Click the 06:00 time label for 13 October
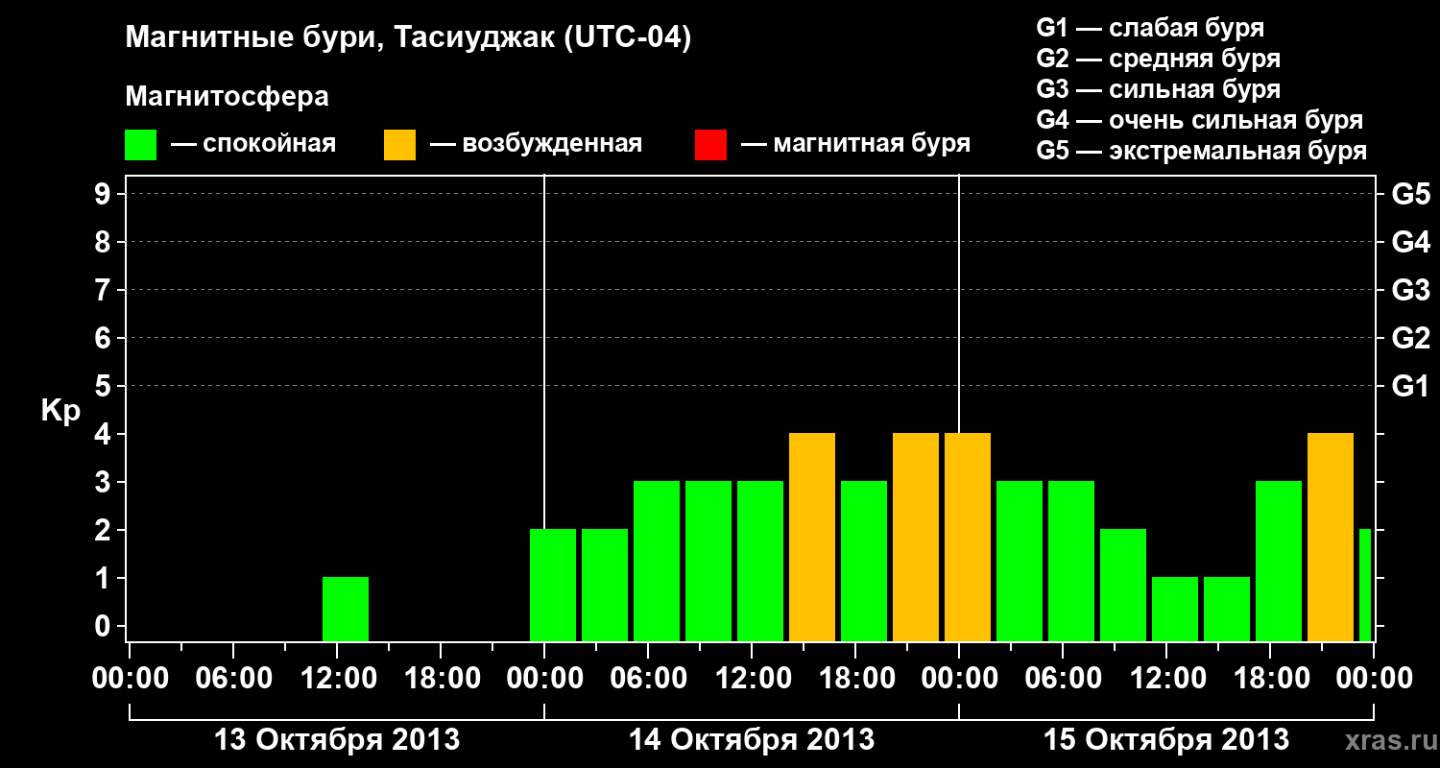 coord(233,679)
